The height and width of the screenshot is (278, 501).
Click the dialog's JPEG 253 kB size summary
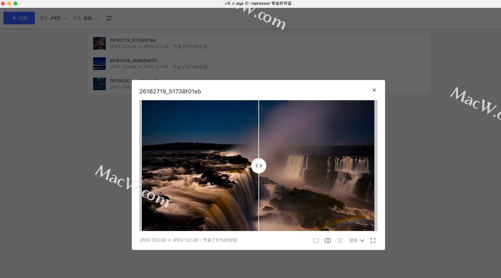click(x=188, y=240)
